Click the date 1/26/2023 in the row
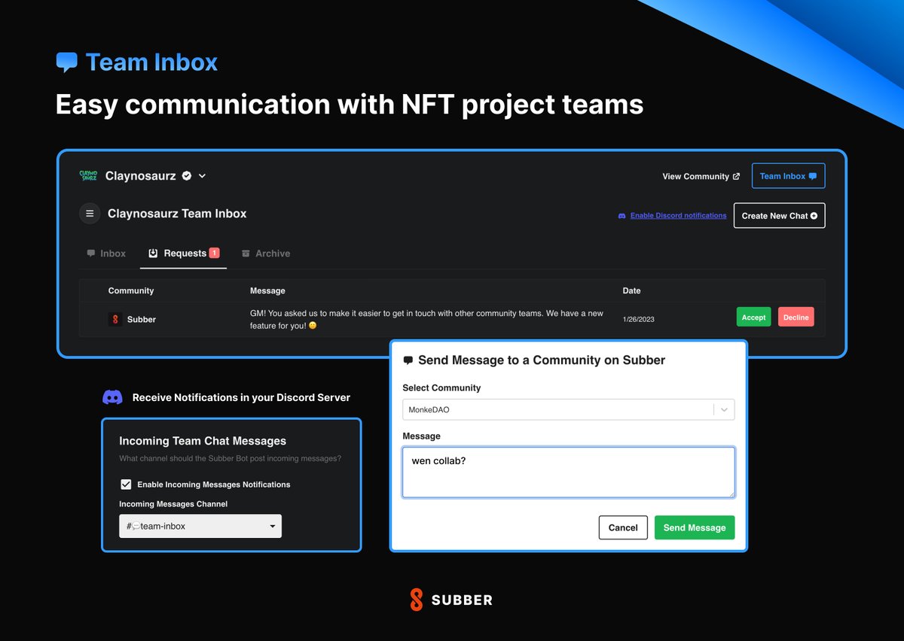 [x=639, y=319]
